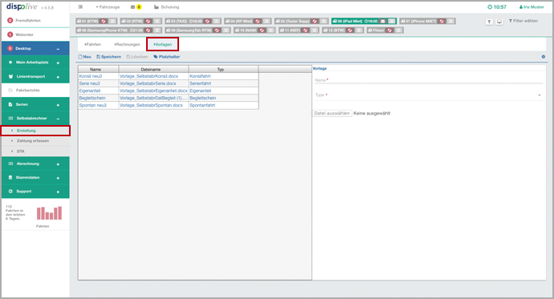Screen dimensions: 554x299
Task: Click the red status icon on vehicle 01 (KTW)
Action: (x=104, y=21)
